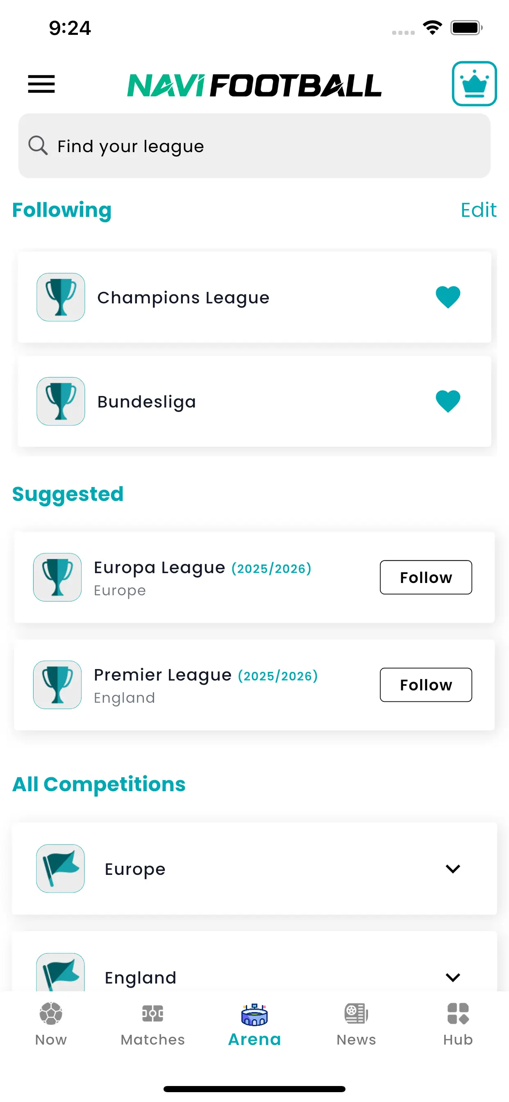Toggle the Bundesliga favorite heart

point(448,401)
